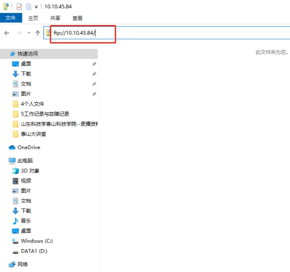Click the Properties icon in title bar
The width and height of the screenshot is (290, 272).
[x=19, y=7]
